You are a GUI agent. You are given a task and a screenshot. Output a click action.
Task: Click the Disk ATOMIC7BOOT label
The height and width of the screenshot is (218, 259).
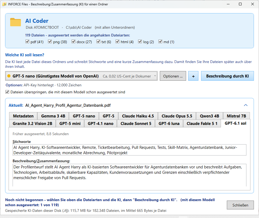[42, 27]
